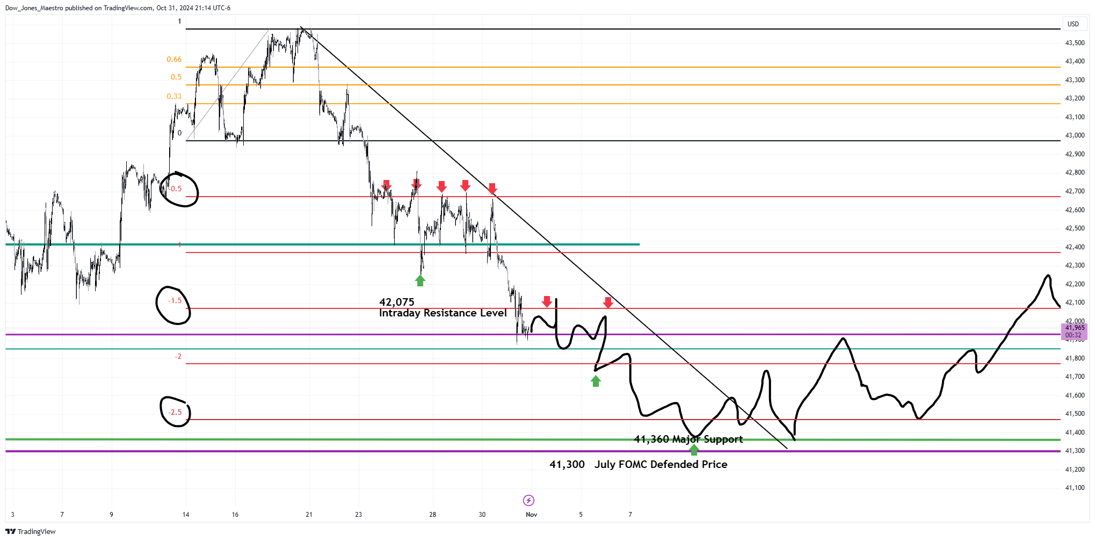Open the TradingView logo link
The image size is (1095, 541).
click(31, 531)
